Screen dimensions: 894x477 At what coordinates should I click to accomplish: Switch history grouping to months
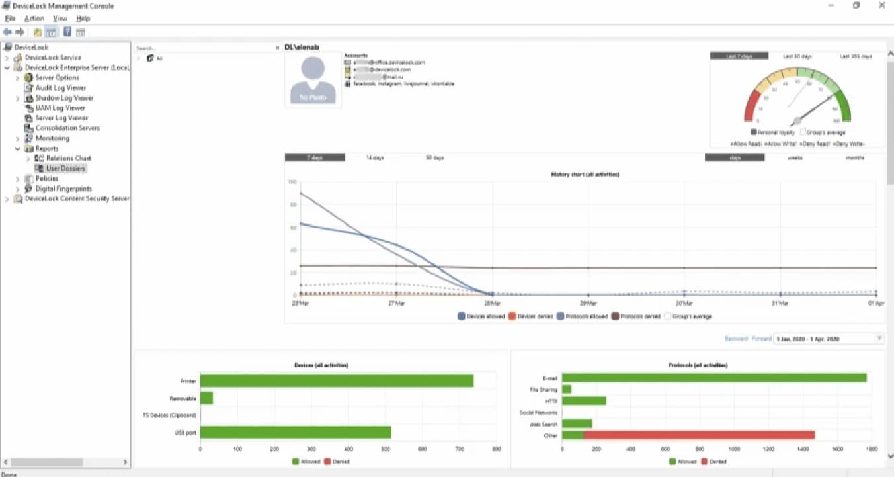click(x=855, y=158)
